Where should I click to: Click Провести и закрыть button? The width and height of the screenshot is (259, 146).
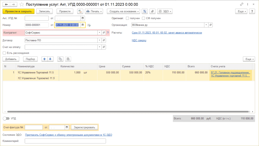pyautogui.click(x=18, y=11)
